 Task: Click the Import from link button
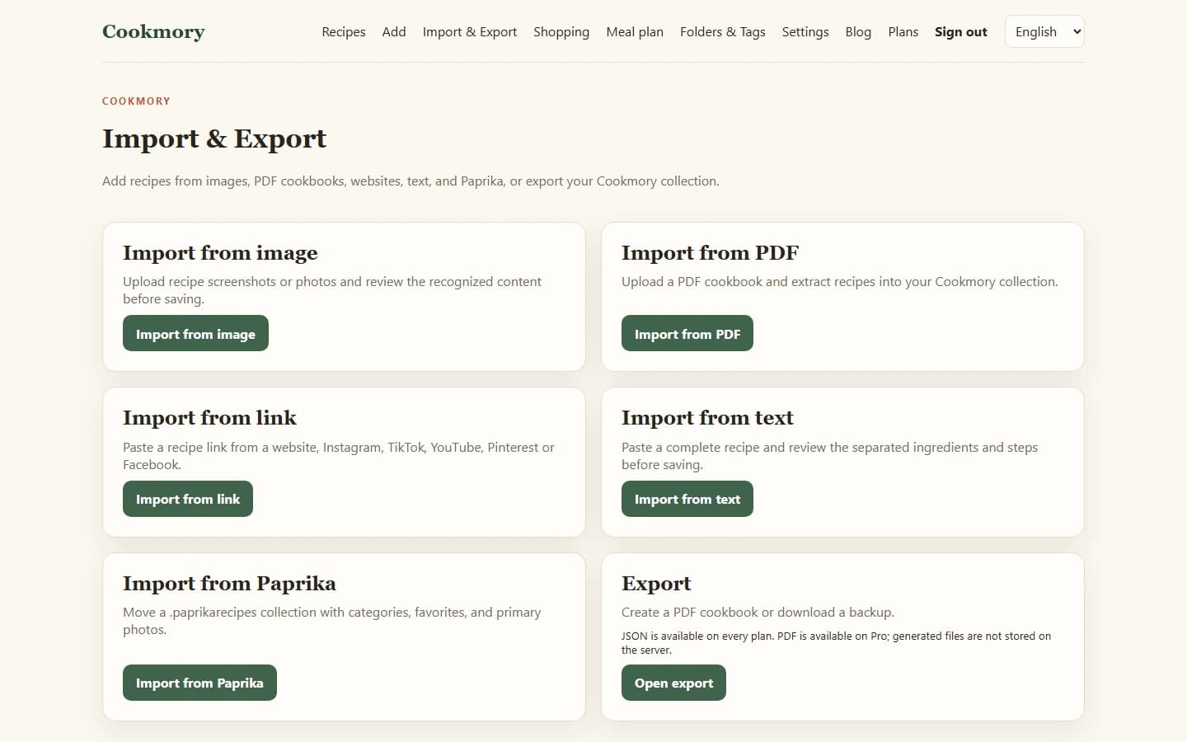tap(188, 499)
